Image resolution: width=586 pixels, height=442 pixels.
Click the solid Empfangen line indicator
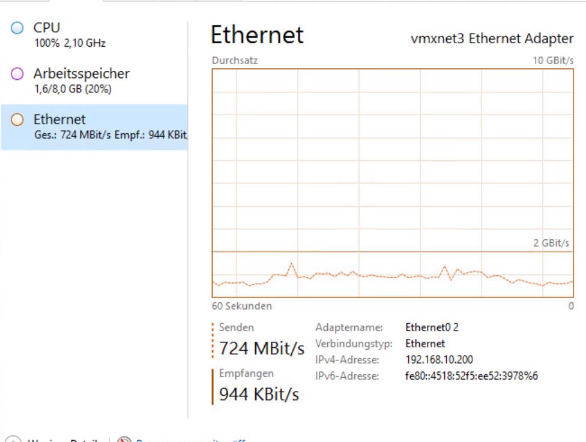click(213, 386)
